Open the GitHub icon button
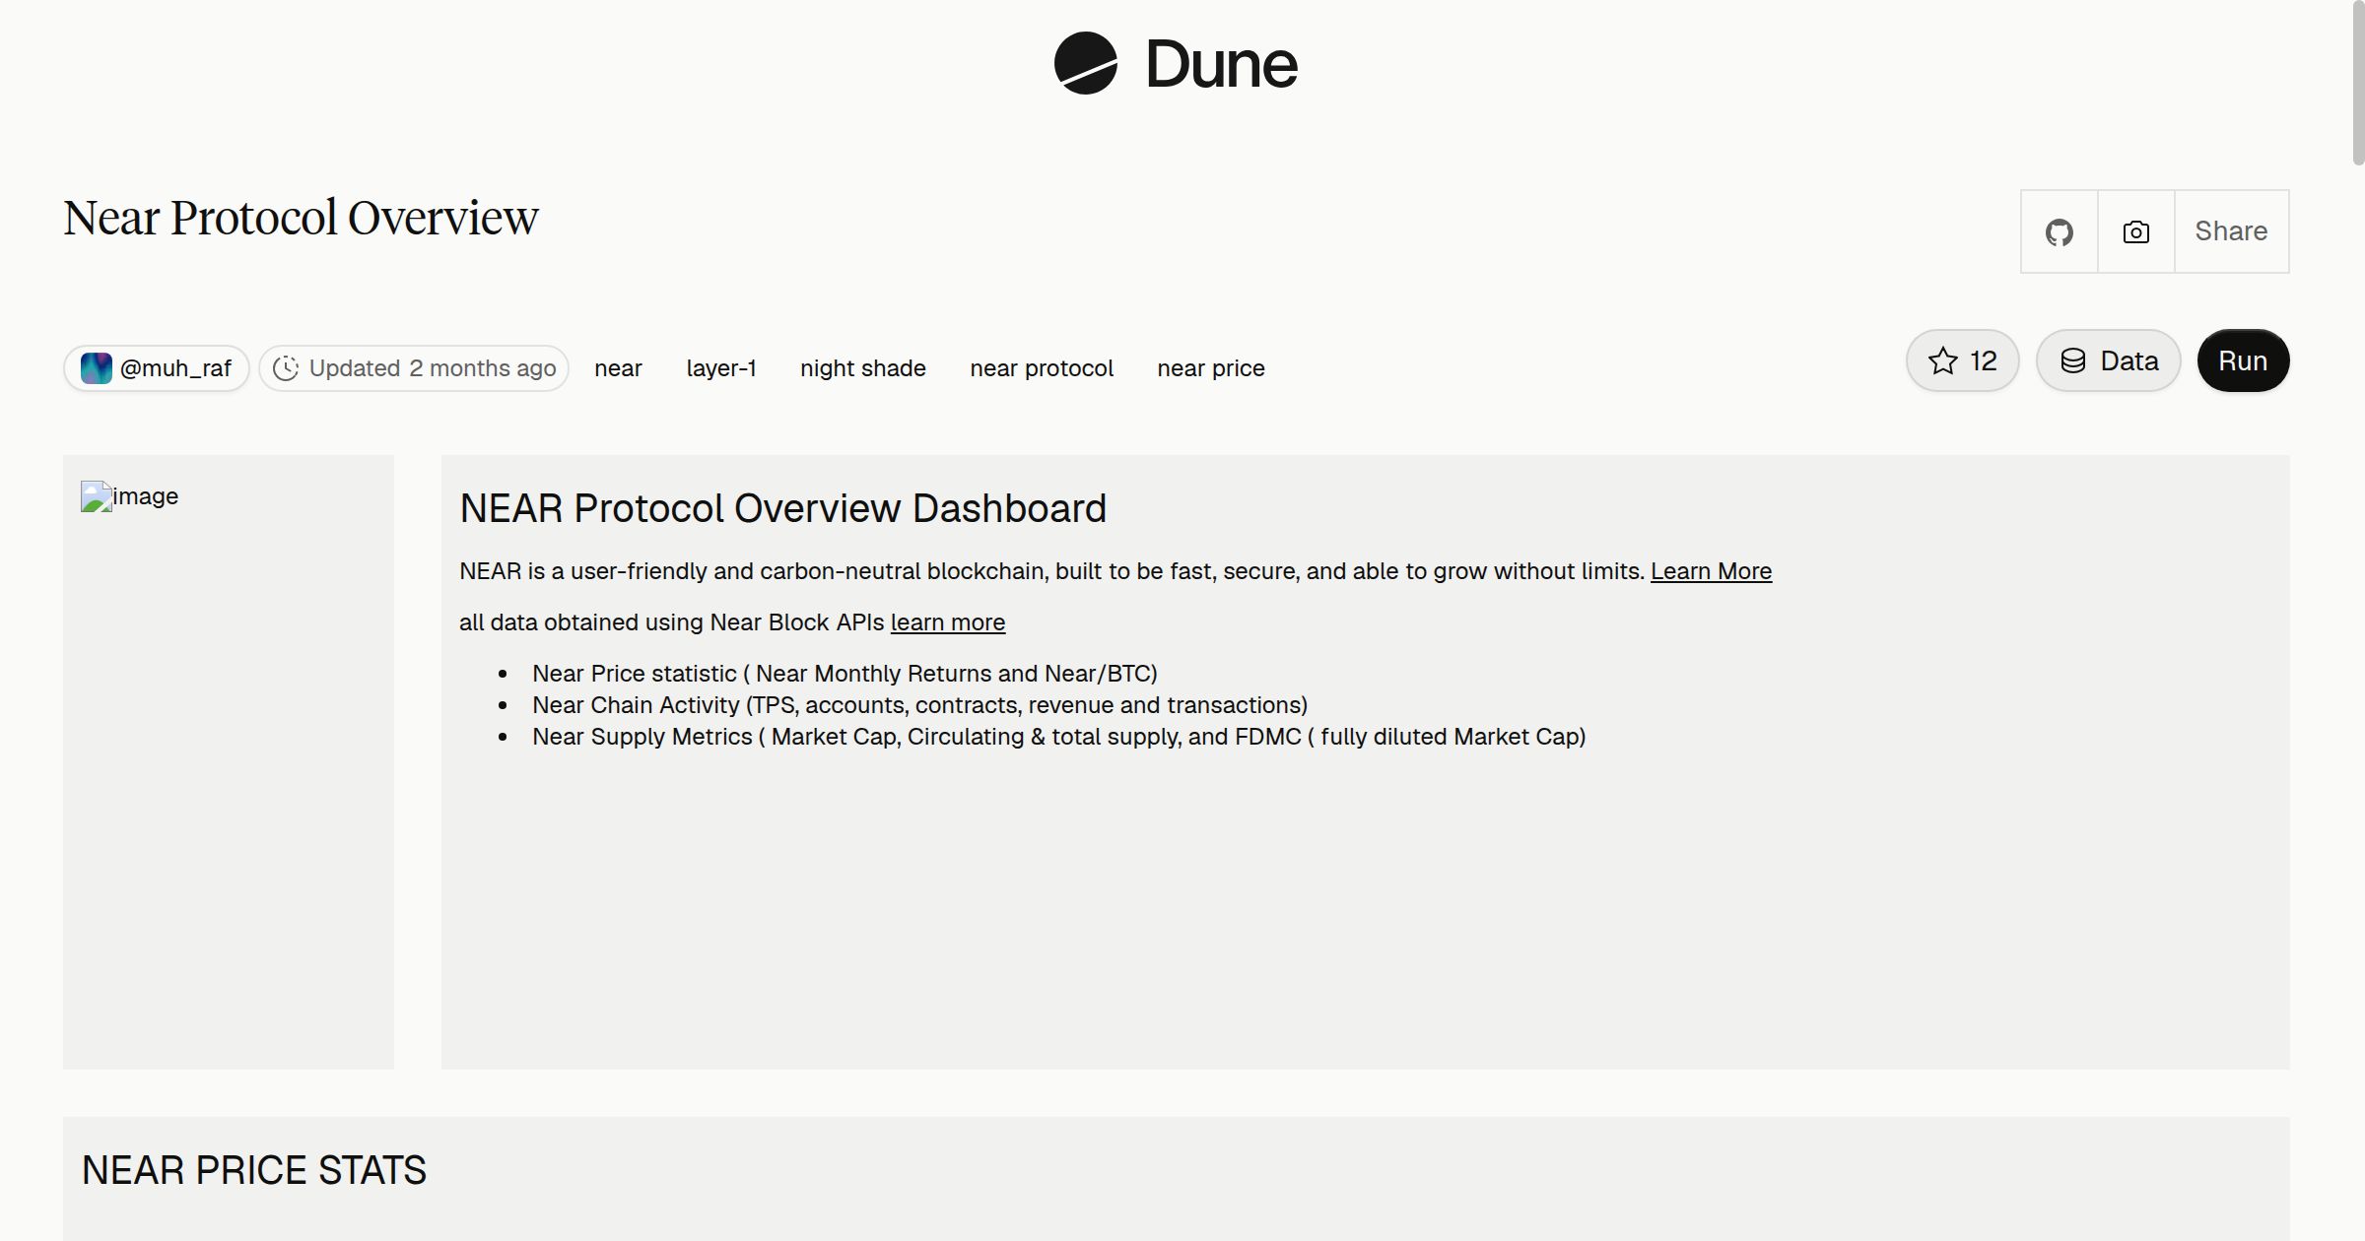The image size is (2365, 1241). 2059,231
